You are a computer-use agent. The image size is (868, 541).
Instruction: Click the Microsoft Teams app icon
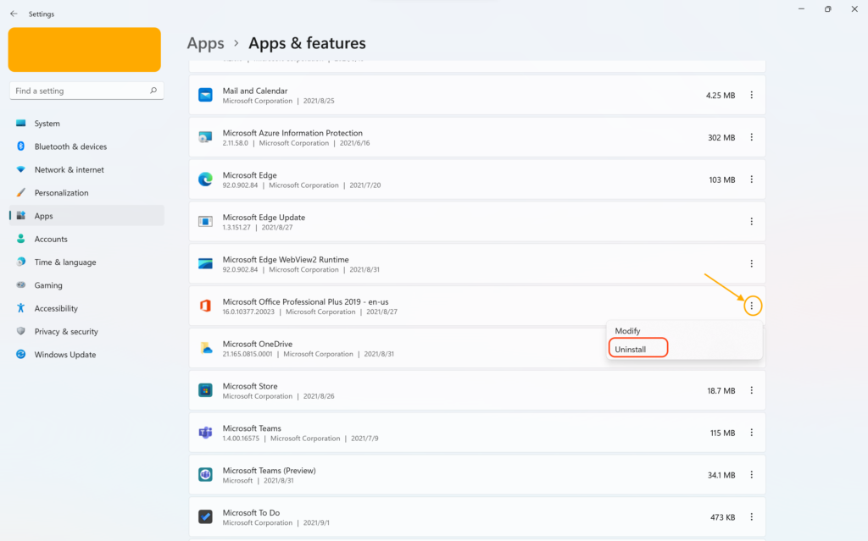tap(205, 433)
